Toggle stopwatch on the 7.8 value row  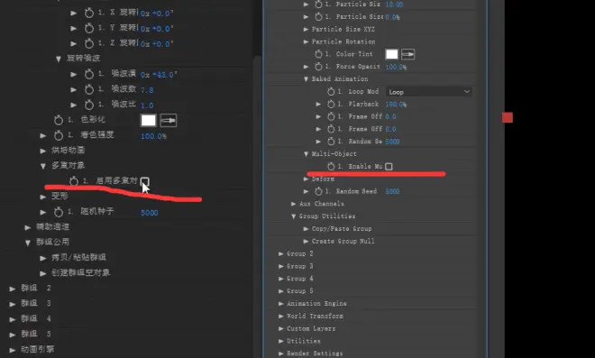(x=88, y=89)
